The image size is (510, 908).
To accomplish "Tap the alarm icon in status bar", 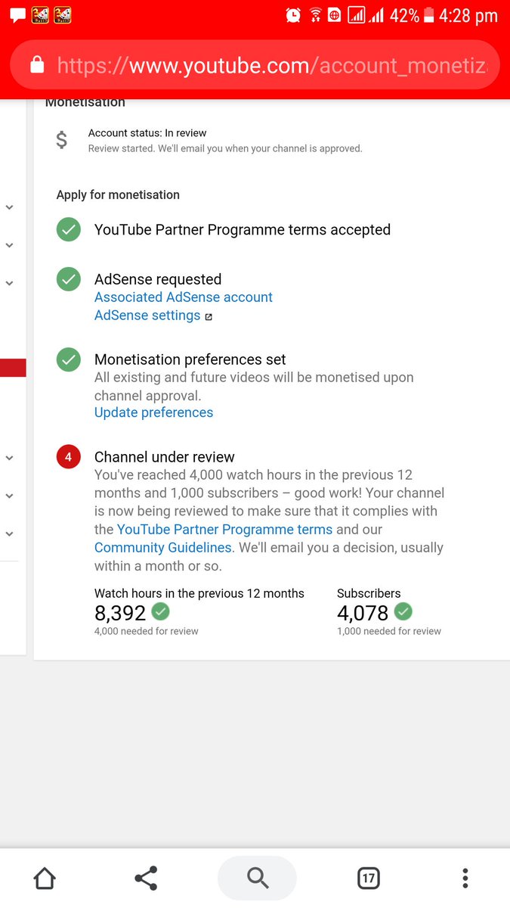I will click(293, 15).
